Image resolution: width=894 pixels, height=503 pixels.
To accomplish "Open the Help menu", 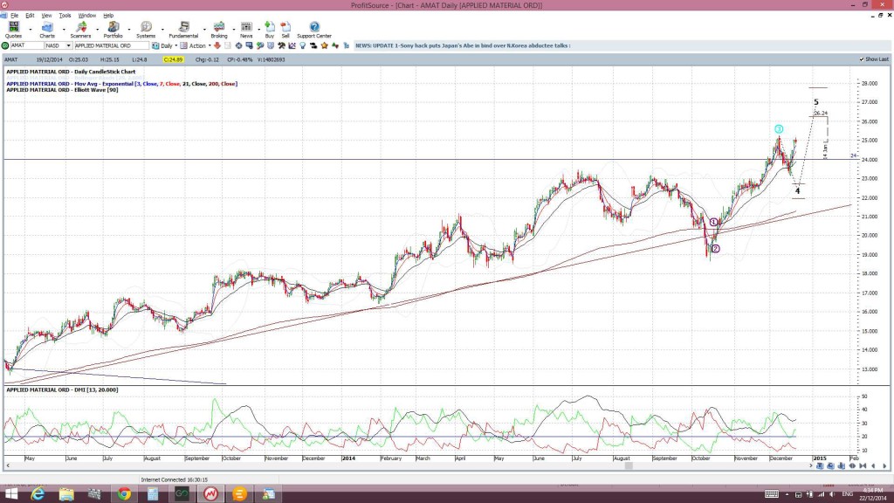I will (x=108, y=16).
